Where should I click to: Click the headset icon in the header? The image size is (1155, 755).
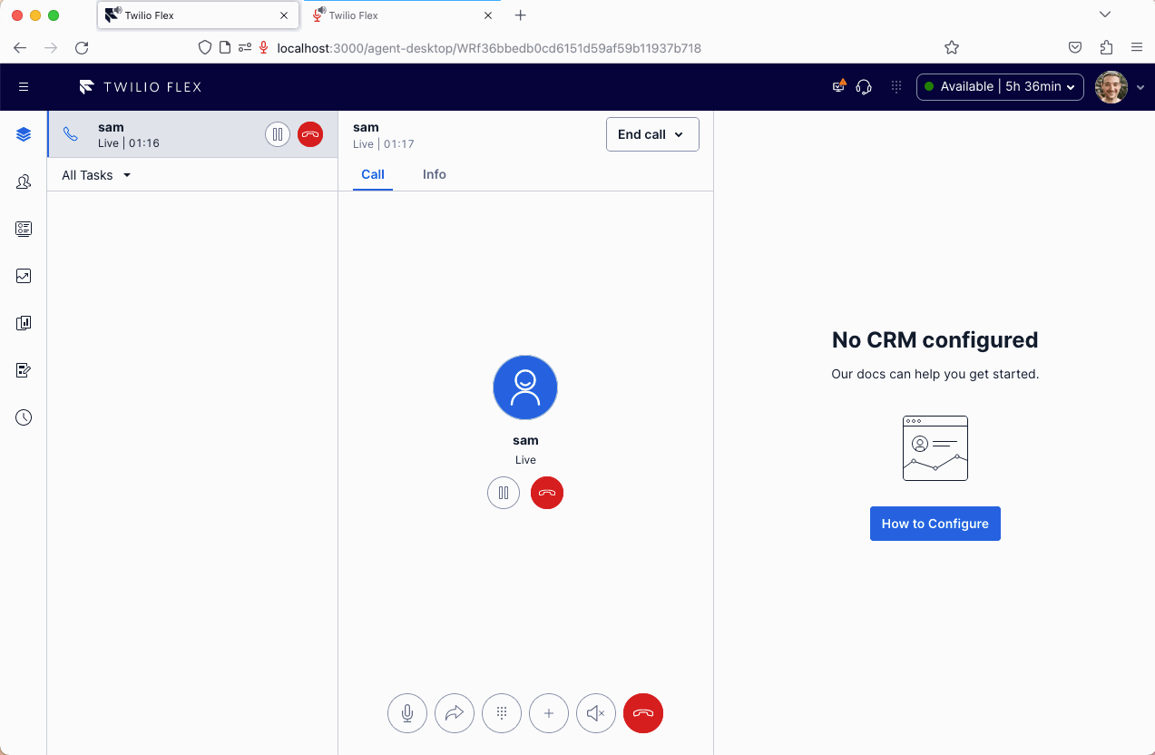(865, 87)
